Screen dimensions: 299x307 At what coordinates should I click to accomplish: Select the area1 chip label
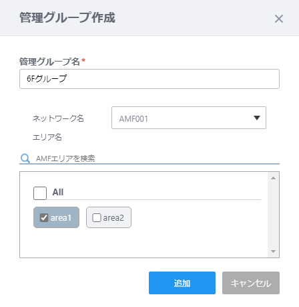(61, 218)
